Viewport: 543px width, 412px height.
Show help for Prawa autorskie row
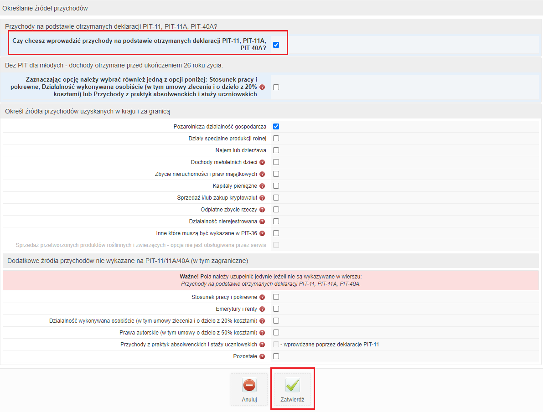pos(262,333)
